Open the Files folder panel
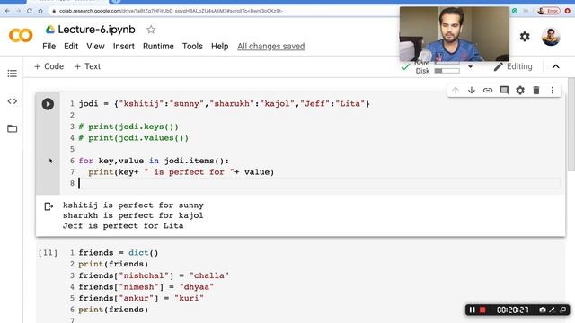The width and height of the screenshot is (575, 323). pyautogui.click(x=12, y=128)
